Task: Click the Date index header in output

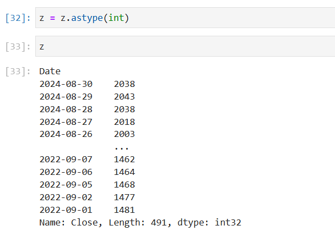Action: pos(50,71)
